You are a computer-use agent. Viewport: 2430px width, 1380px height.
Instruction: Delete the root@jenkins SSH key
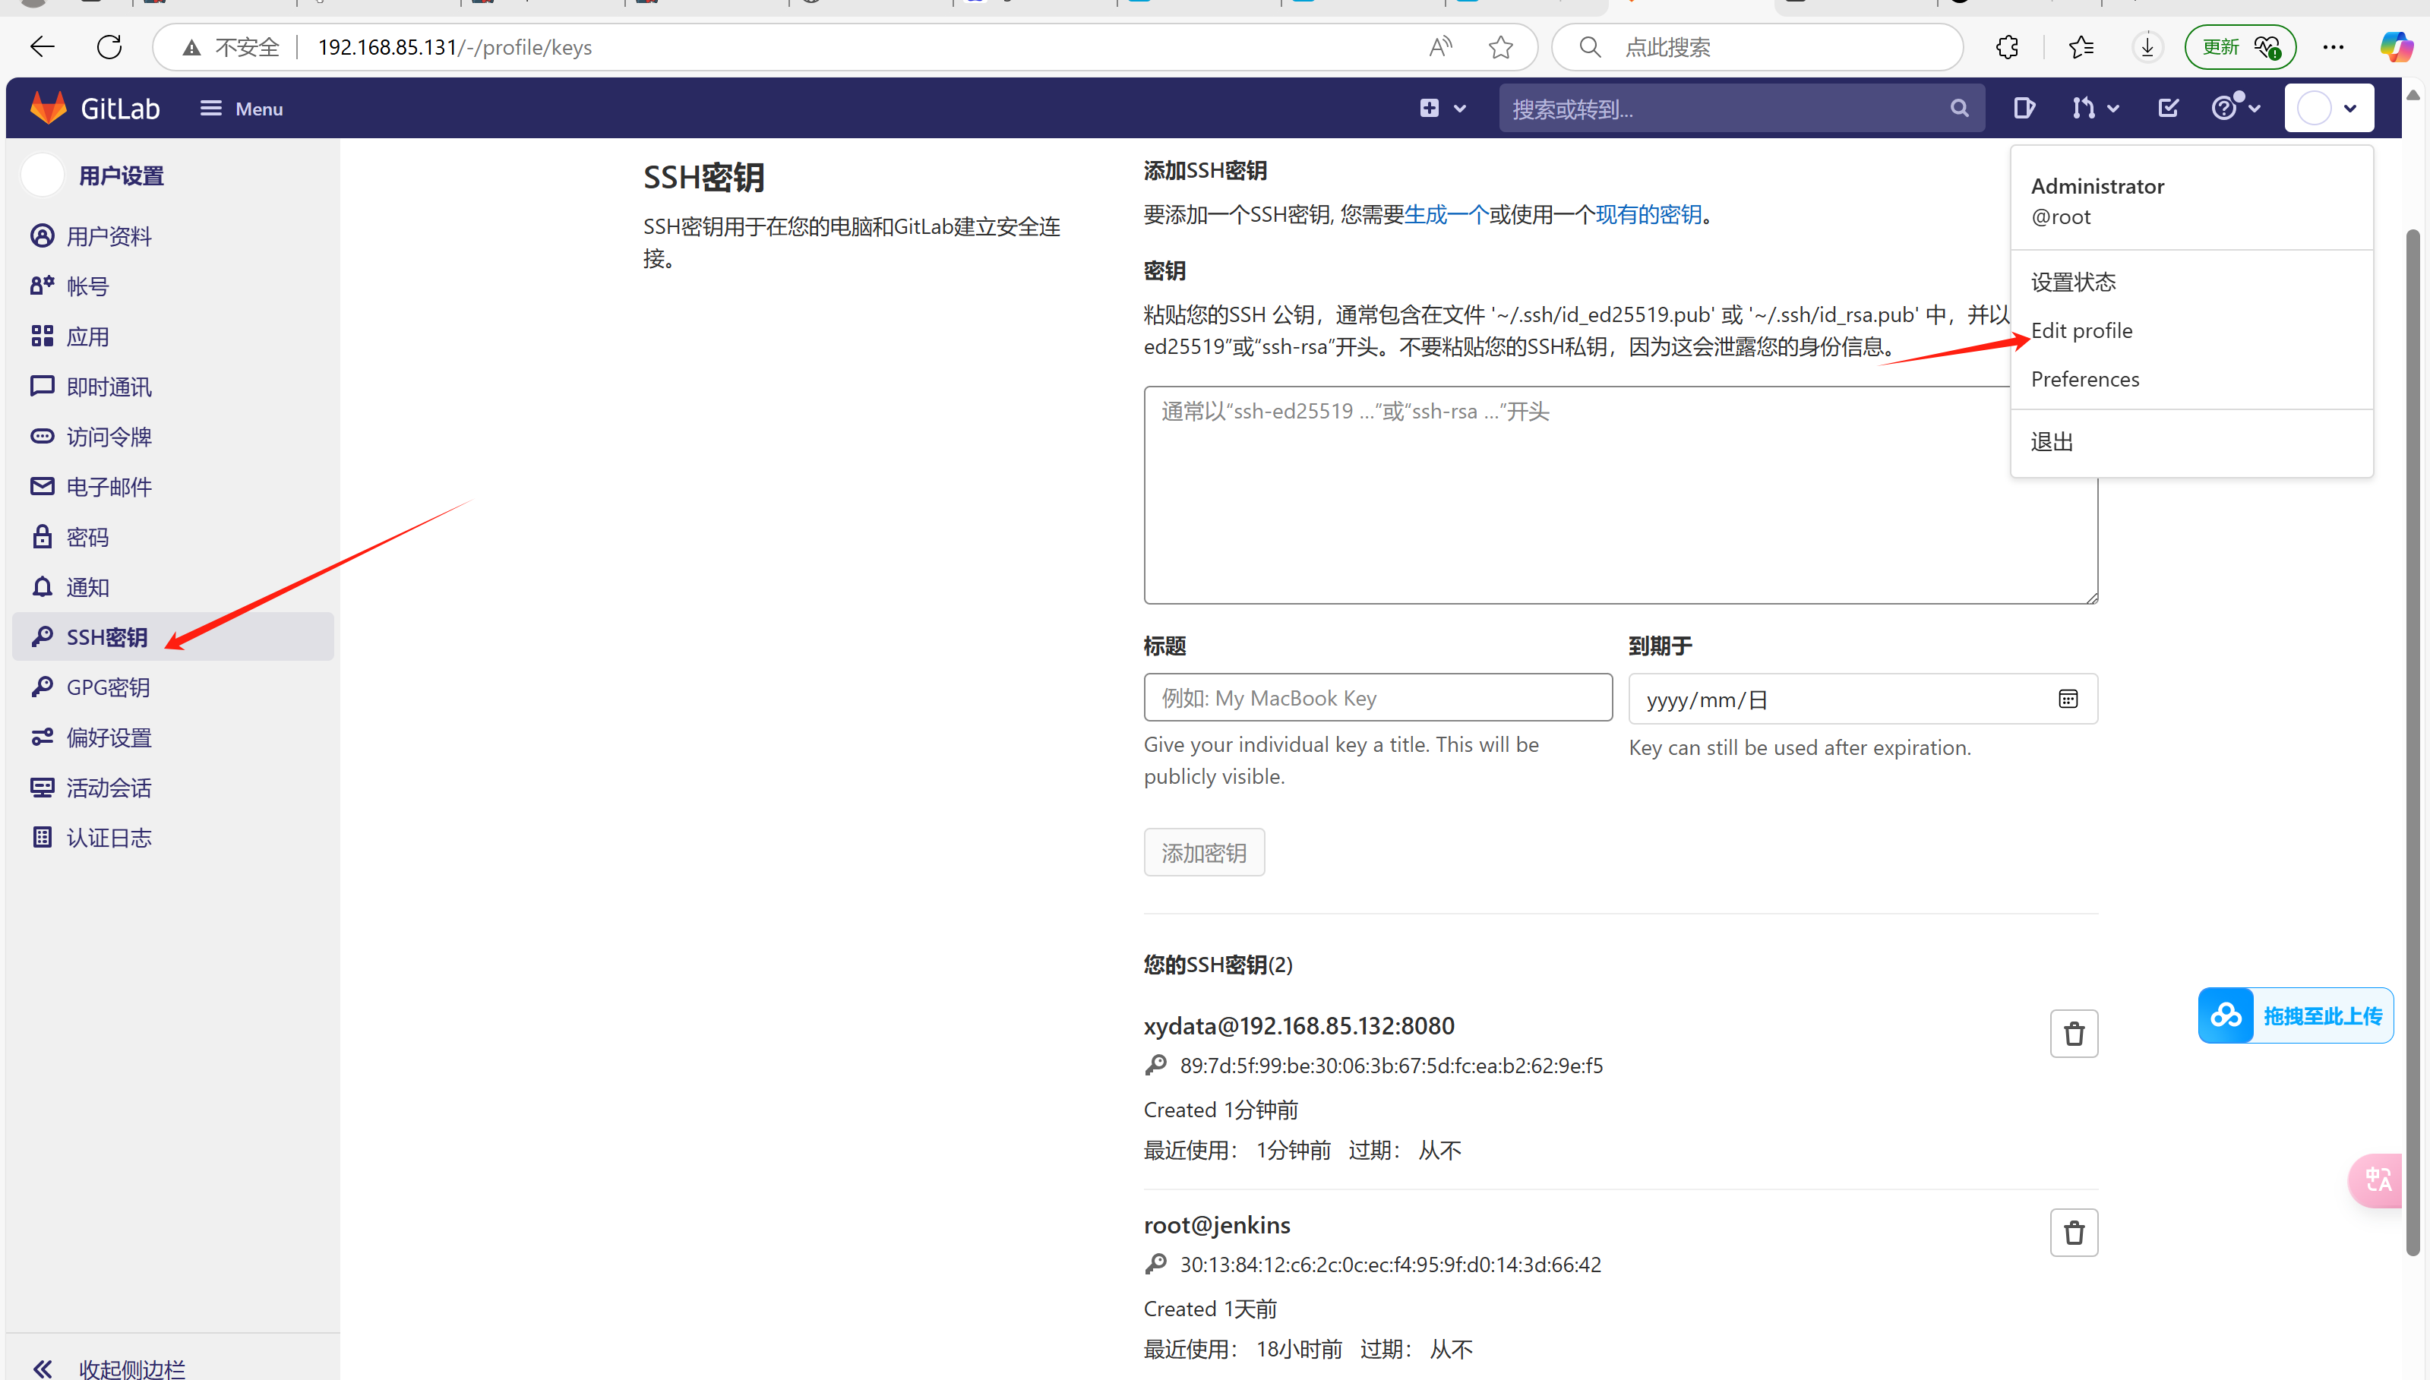tap(2074, 1232)
